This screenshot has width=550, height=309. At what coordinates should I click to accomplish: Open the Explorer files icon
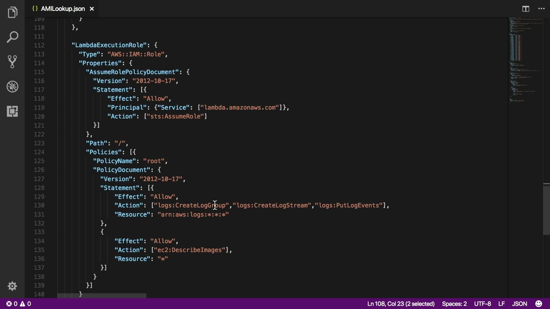click(x=12, y=13)
